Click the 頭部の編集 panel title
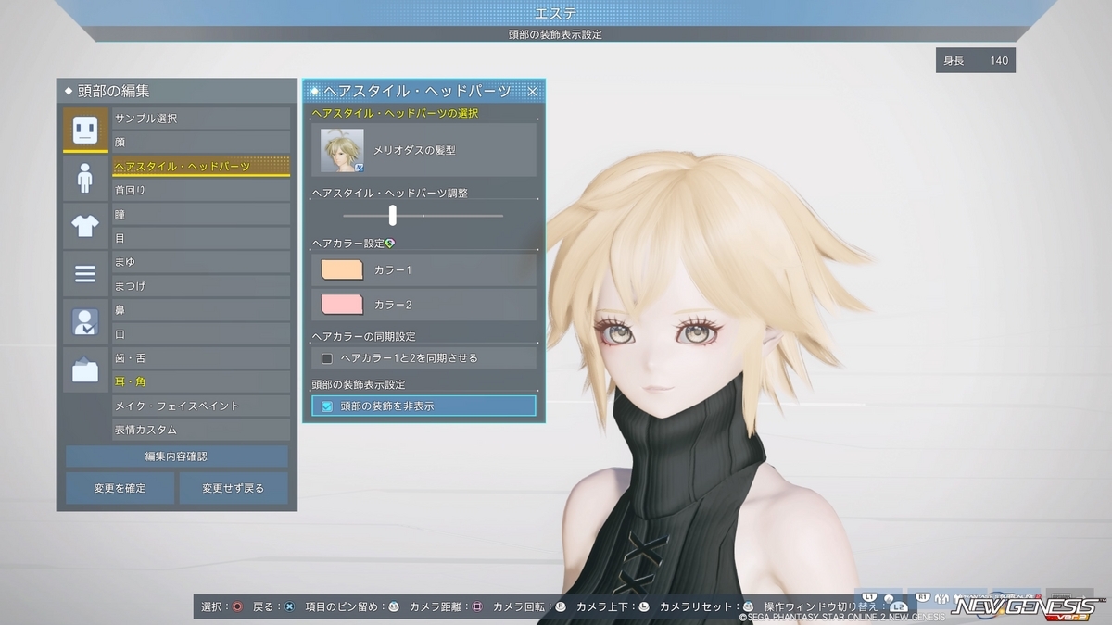This screenshot has height=625, width=1112. 114,91
